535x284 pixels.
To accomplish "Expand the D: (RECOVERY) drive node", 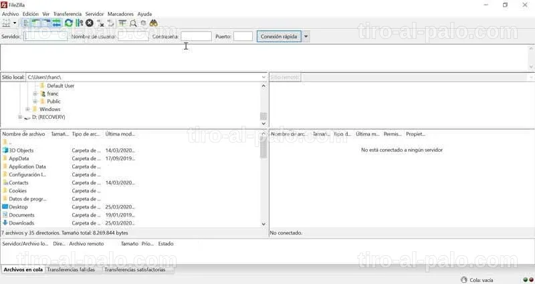I will point(20,117).
